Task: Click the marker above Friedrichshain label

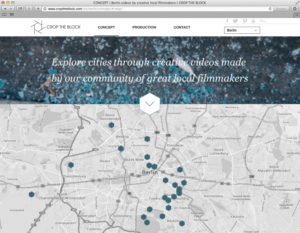Action: tap(180, 169)
